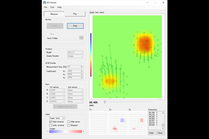This screenshot has width=209, height=139.
Task: Click the SFS Viewer app icon in title bar
Action: coord(45,3)
